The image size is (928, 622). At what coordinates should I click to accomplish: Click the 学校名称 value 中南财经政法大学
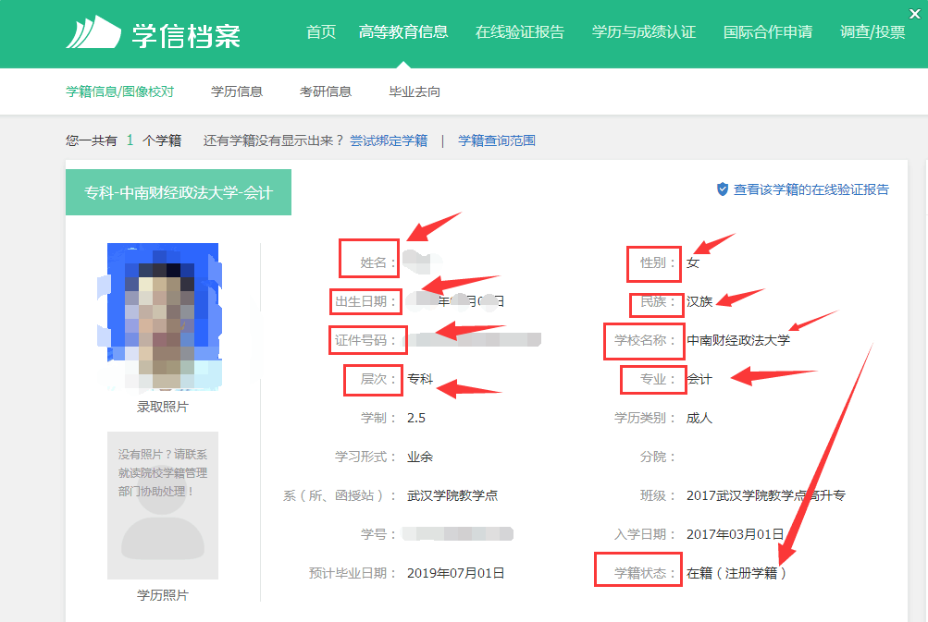[x=738, y=340]
